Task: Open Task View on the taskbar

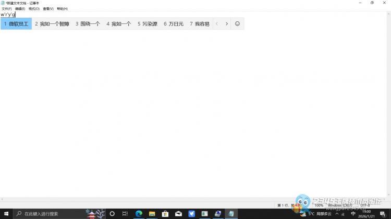Action: click(x=125, y=214)
